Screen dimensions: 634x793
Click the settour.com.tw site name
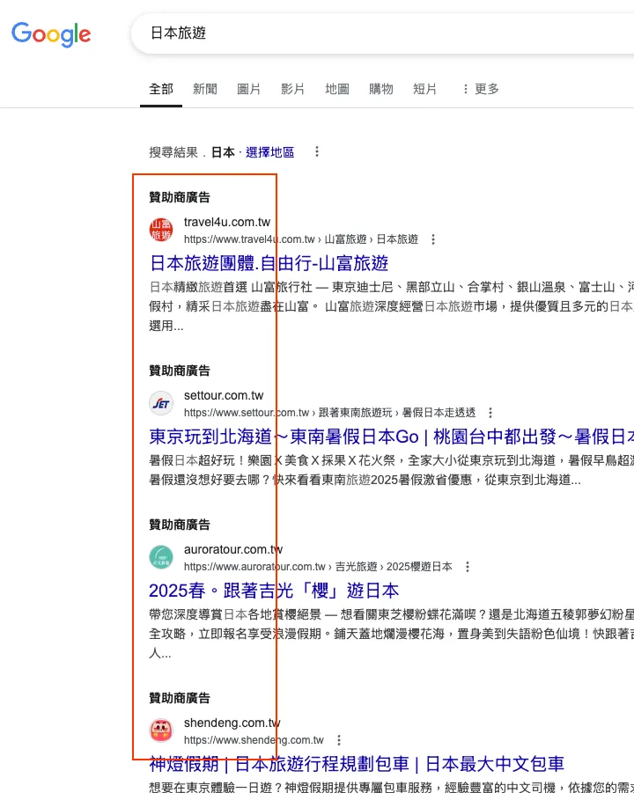(224, 395)
